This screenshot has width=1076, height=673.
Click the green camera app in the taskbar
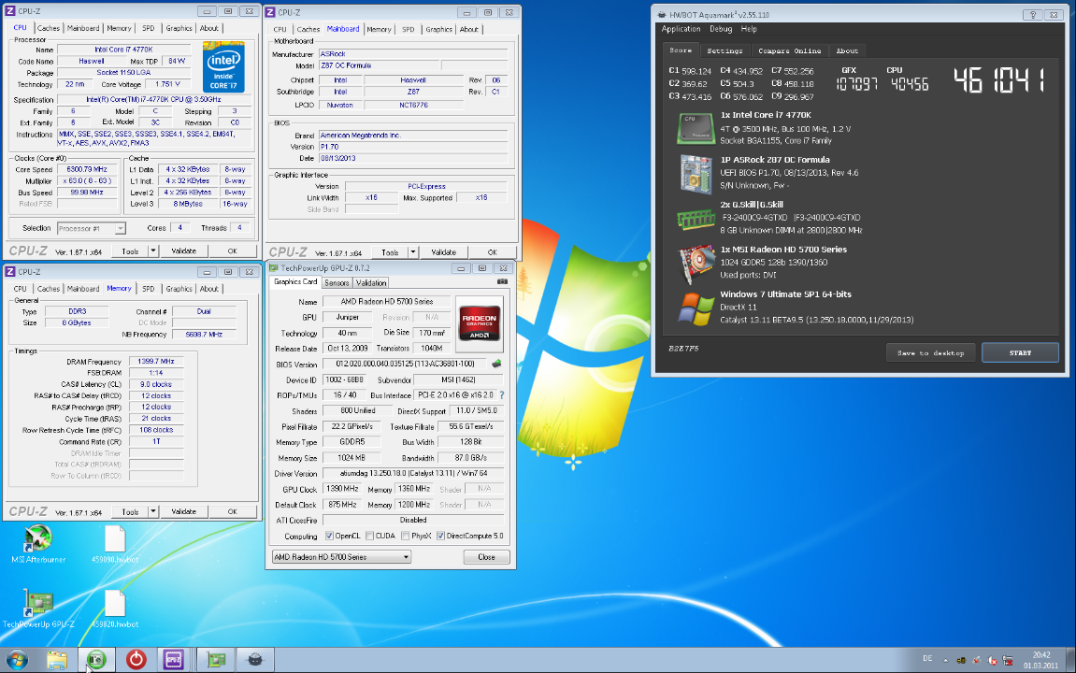[96, 660]
